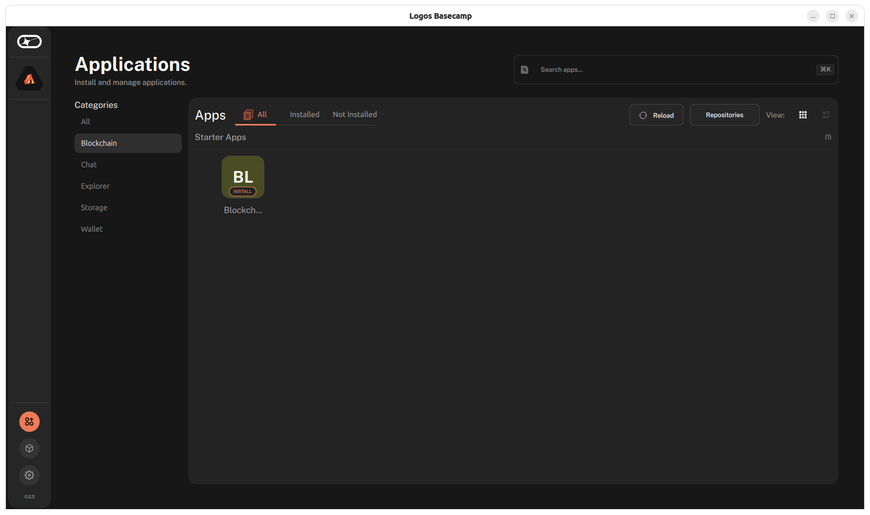Select the Wallet category
Screen dimensions: 870x515
(128, 229)
